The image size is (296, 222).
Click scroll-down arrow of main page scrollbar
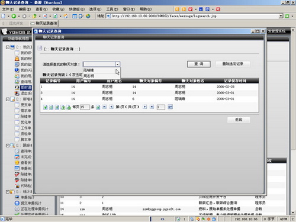pyautogui.click(x=293, y=213)
